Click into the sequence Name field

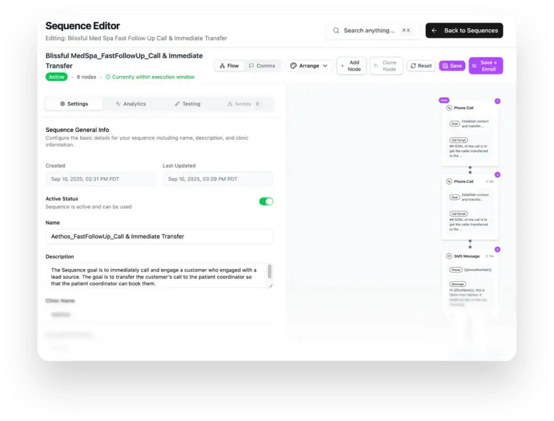tap(159, 236)
